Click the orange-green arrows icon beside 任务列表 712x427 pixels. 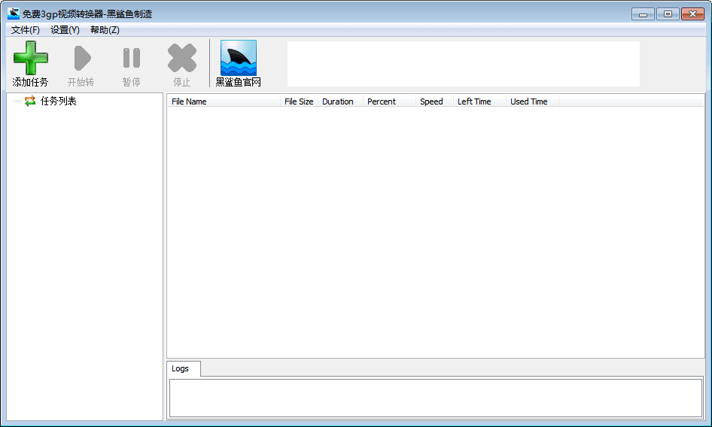click(x=30, y=101)
